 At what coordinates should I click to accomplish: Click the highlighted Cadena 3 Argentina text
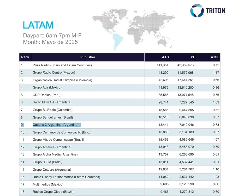pos(56,125)
